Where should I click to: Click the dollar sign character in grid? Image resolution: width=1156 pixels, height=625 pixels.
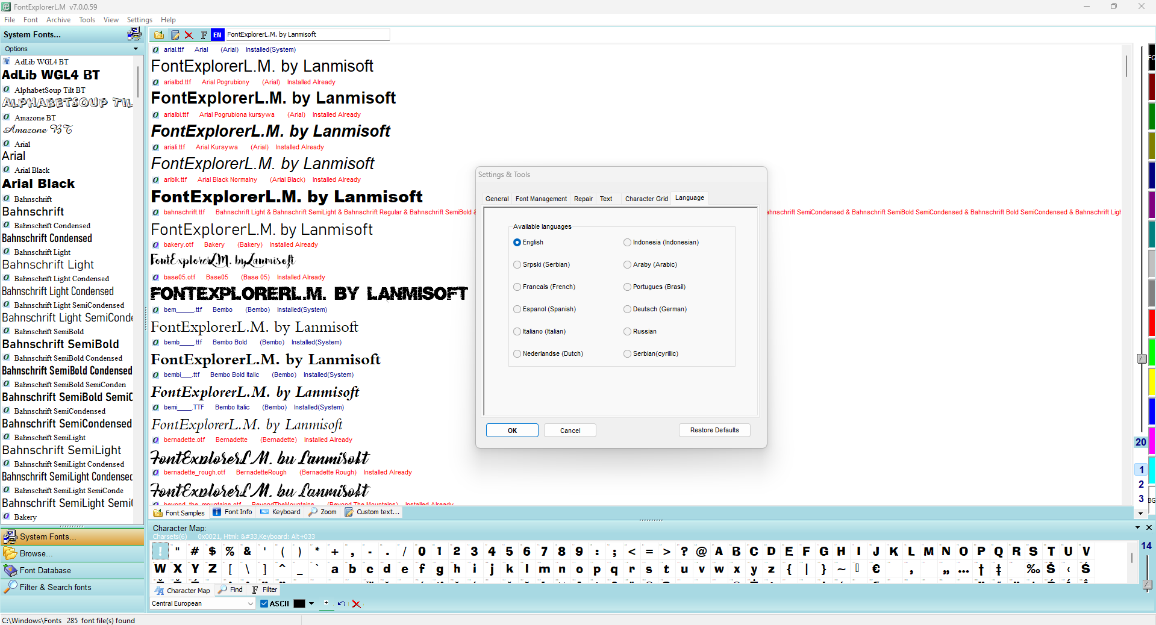pos(212,551)
